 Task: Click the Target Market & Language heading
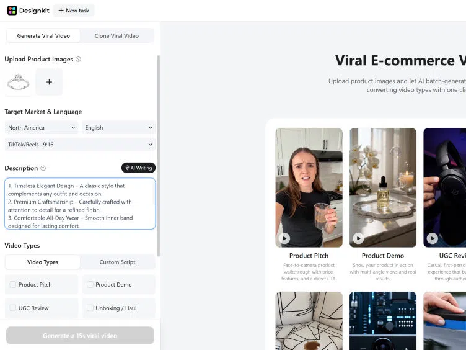(x=43, y=112)
